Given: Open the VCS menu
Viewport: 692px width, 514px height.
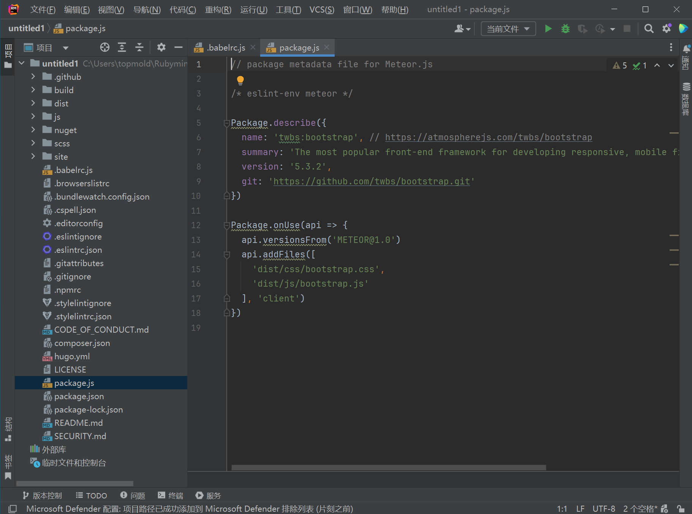Looking at the screenshot, I should 322,10.
